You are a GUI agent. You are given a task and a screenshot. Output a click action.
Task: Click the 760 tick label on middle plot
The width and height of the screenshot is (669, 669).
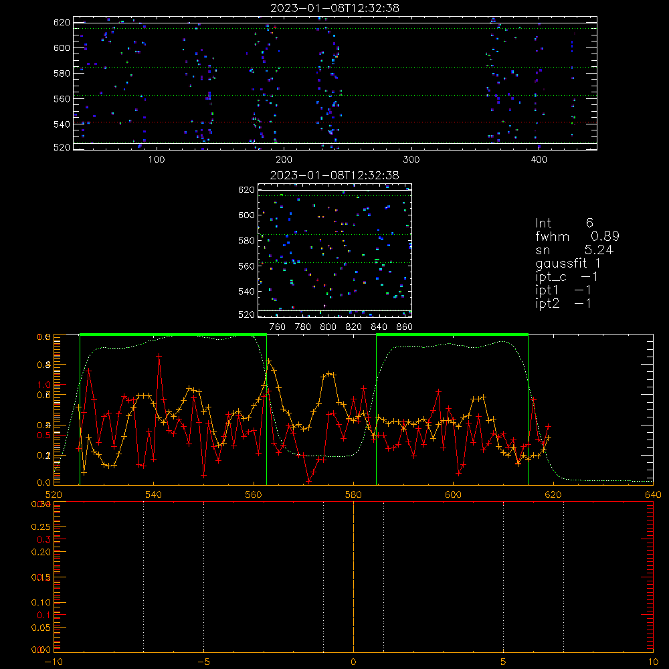(x=278, y=327)
